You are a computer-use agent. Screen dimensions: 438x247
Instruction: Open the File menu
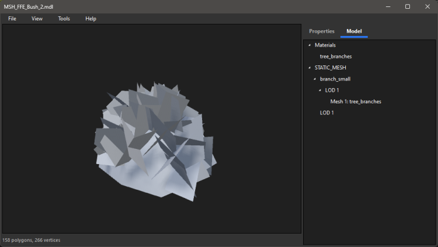(x=12, y=19)
